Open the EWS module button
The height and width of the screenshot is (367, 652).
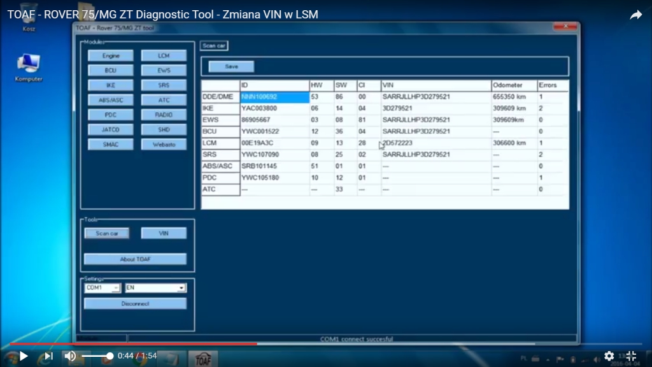[x=164, y=70]
